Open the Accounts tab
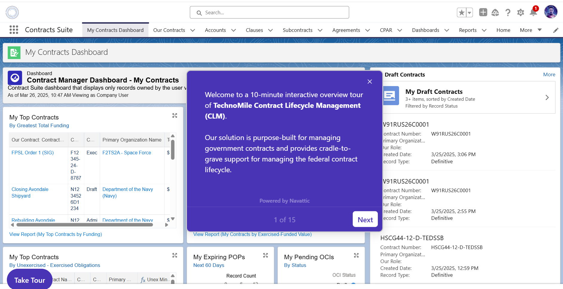The height and width of the screenshot is (289, 563). point(215,30)
